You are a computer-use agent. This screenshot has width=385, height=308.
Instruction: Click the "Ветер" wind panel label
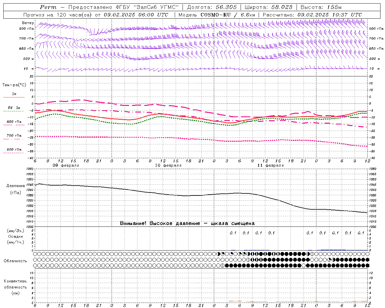(28, 23)
